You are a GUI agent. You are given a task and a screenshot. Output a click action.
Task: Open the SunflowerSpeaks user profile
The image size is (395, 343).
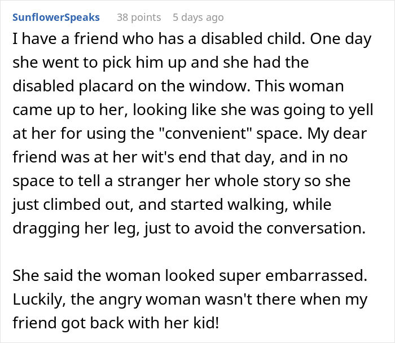pyautogui.click(x=56, y=17)
